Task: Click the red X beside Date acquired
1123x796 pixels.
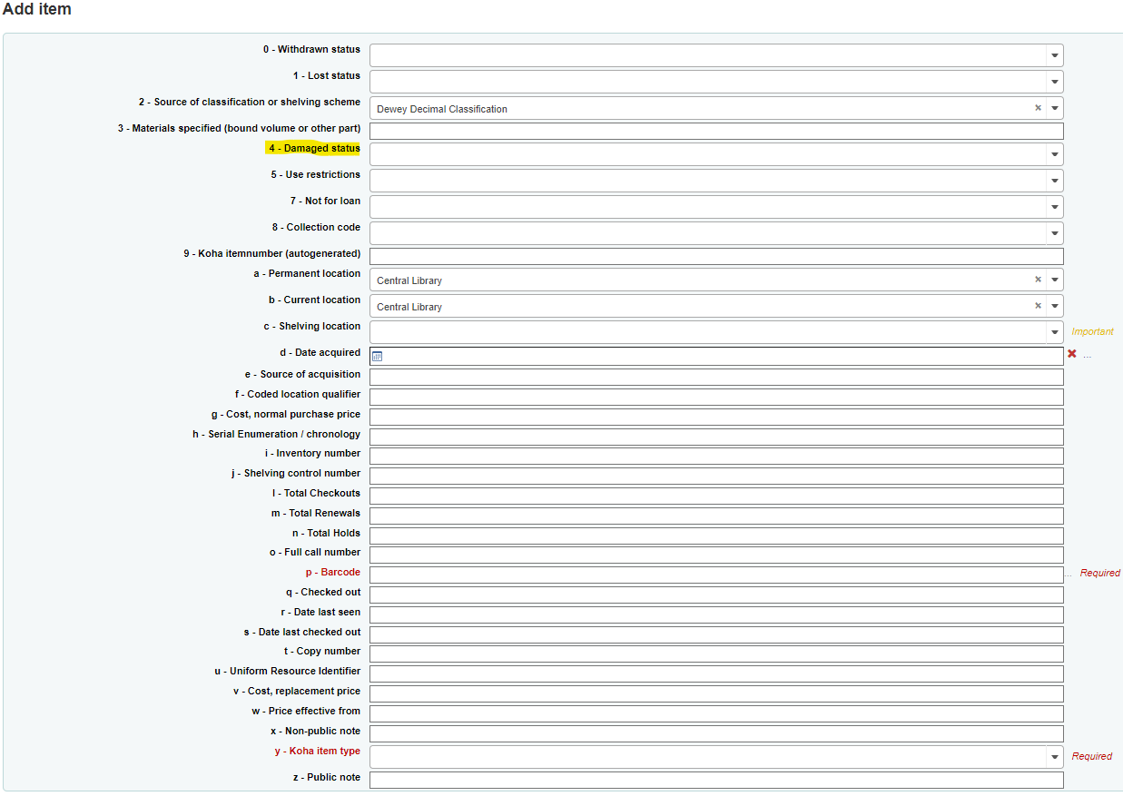Action: pos(1071,354)
